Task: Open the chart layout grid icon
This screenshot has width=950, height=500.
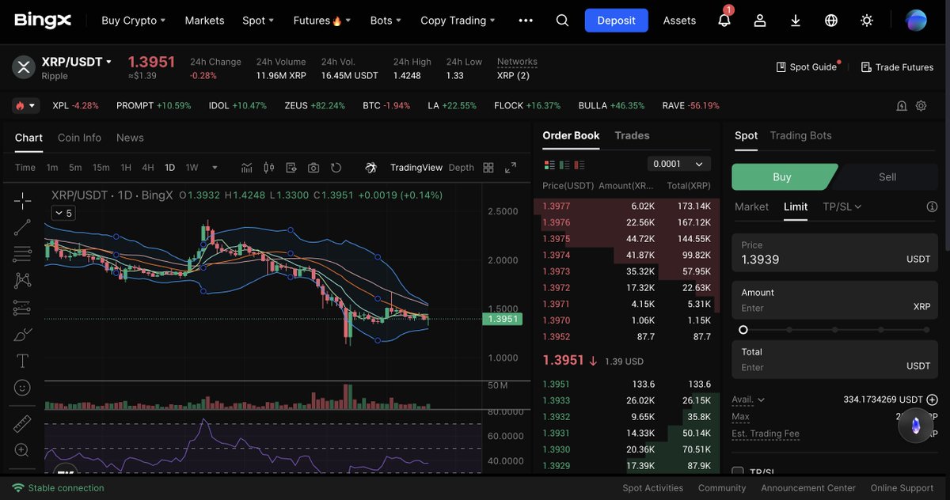Action: [488, 168]
